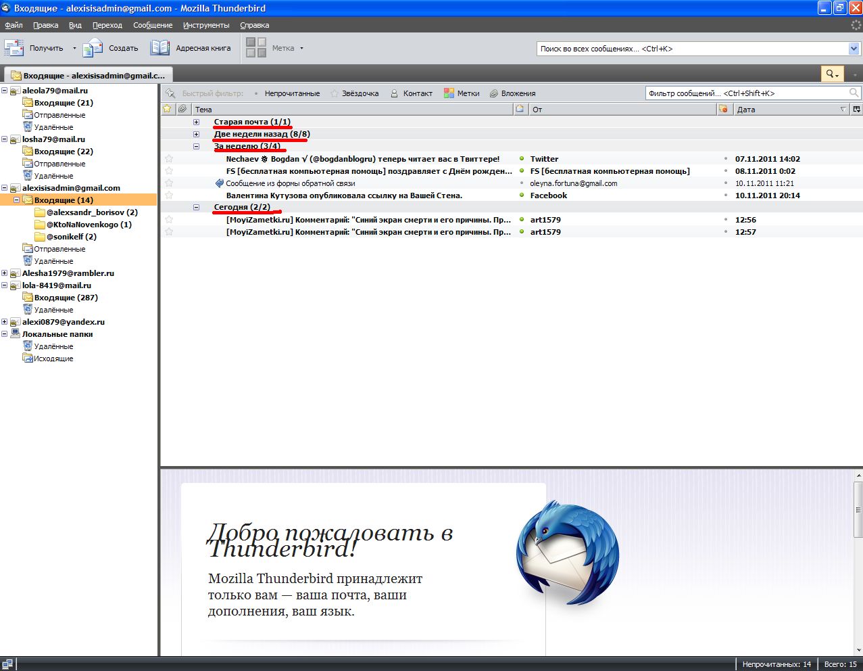Click the Получить mail icon

[14, 48]
